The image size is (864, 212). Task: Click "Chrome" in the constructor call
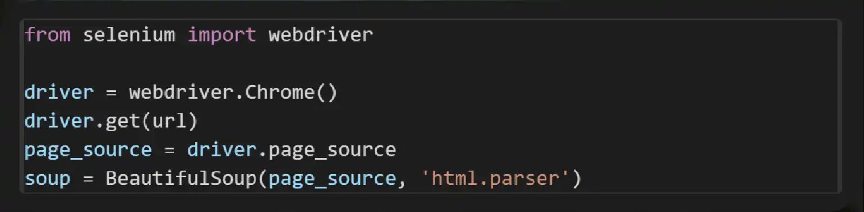tap(279, 92)
